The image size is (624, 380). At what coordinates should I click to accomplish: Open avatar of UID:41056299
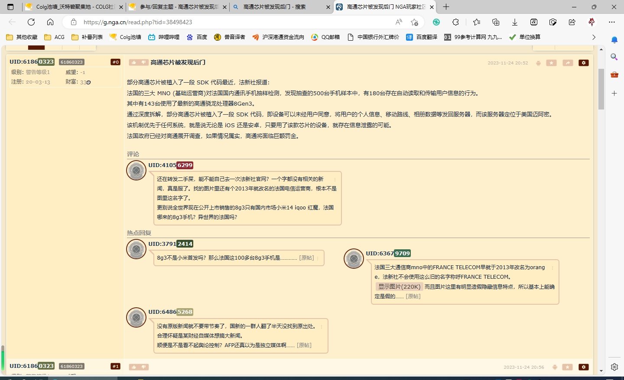click(x=136, y=171)
